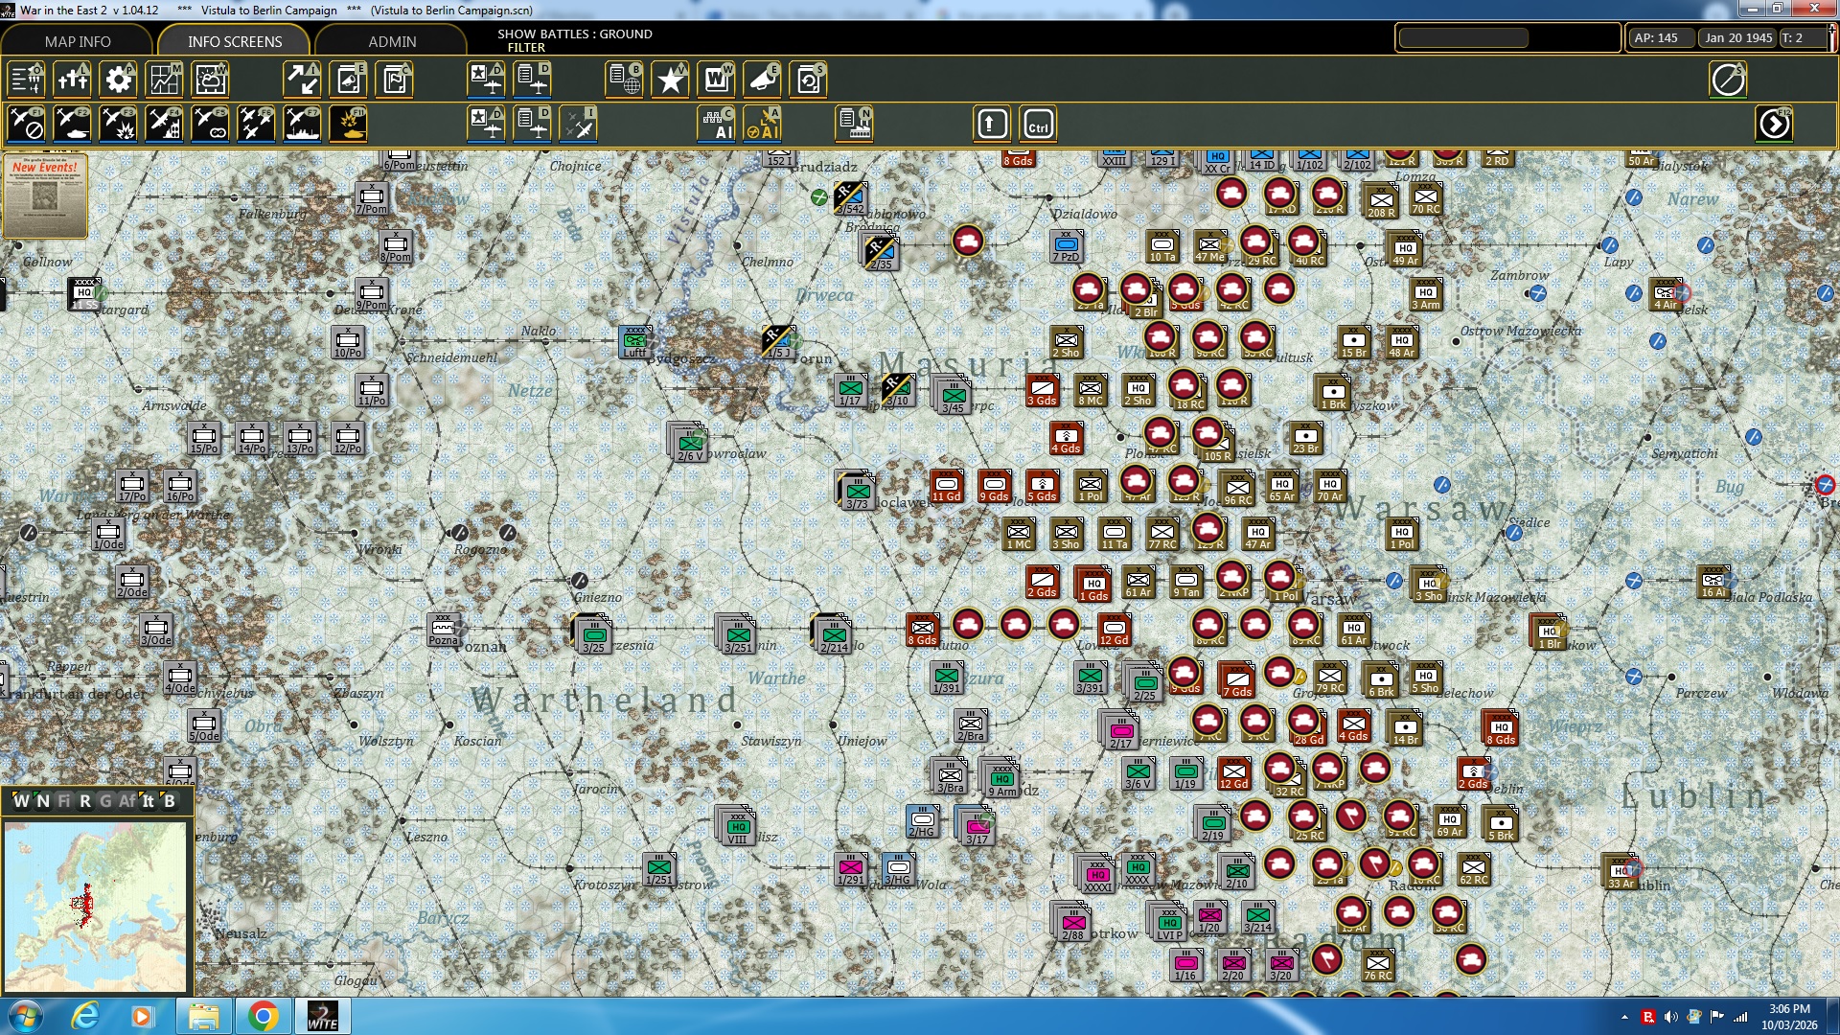Click the Europe minimap overview
The width and height of the screenshot is (1840, 1035).
(x=95, y=906)
